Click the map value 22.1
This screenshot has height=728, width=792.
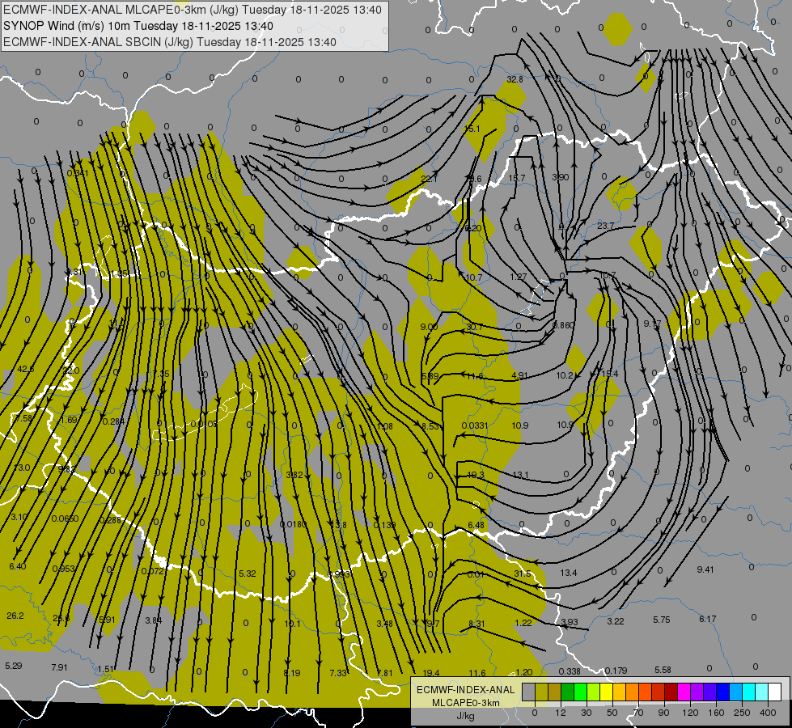429,178
